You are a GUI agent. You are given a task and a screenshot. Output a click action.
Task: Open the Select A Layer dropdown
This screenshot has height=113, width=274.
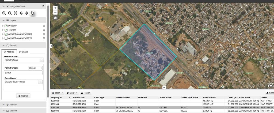41,60
